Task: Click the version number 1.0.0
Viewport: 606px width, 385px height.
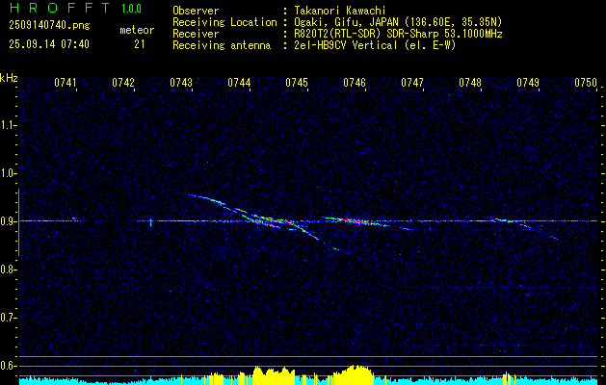Action: (131, 8)
